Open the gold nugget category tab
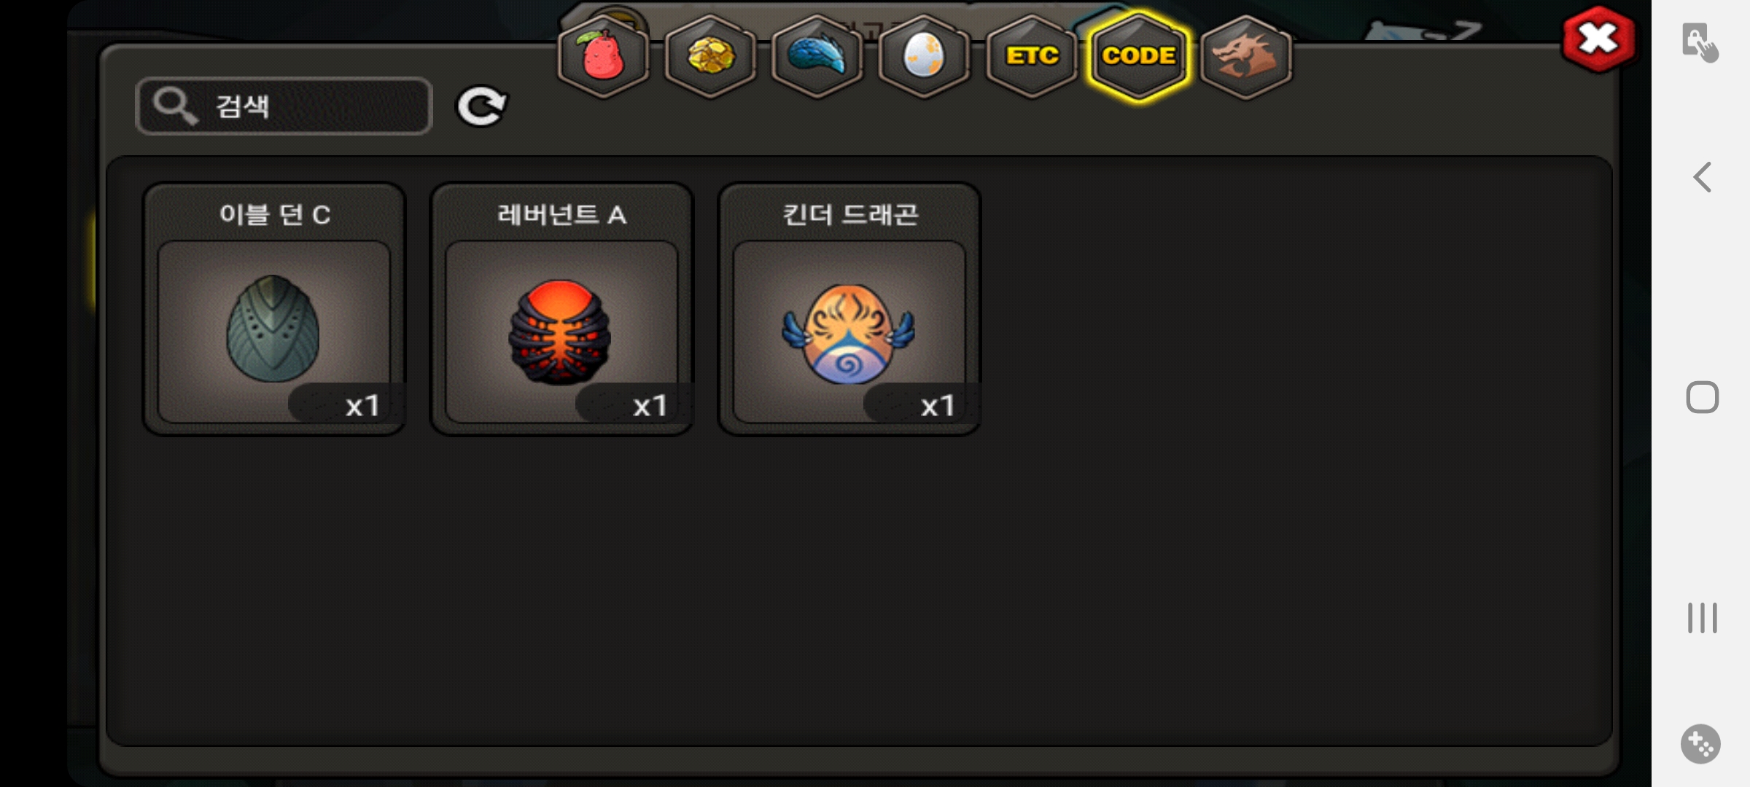Screen dimensions: 1750x787 coord(710,55)
